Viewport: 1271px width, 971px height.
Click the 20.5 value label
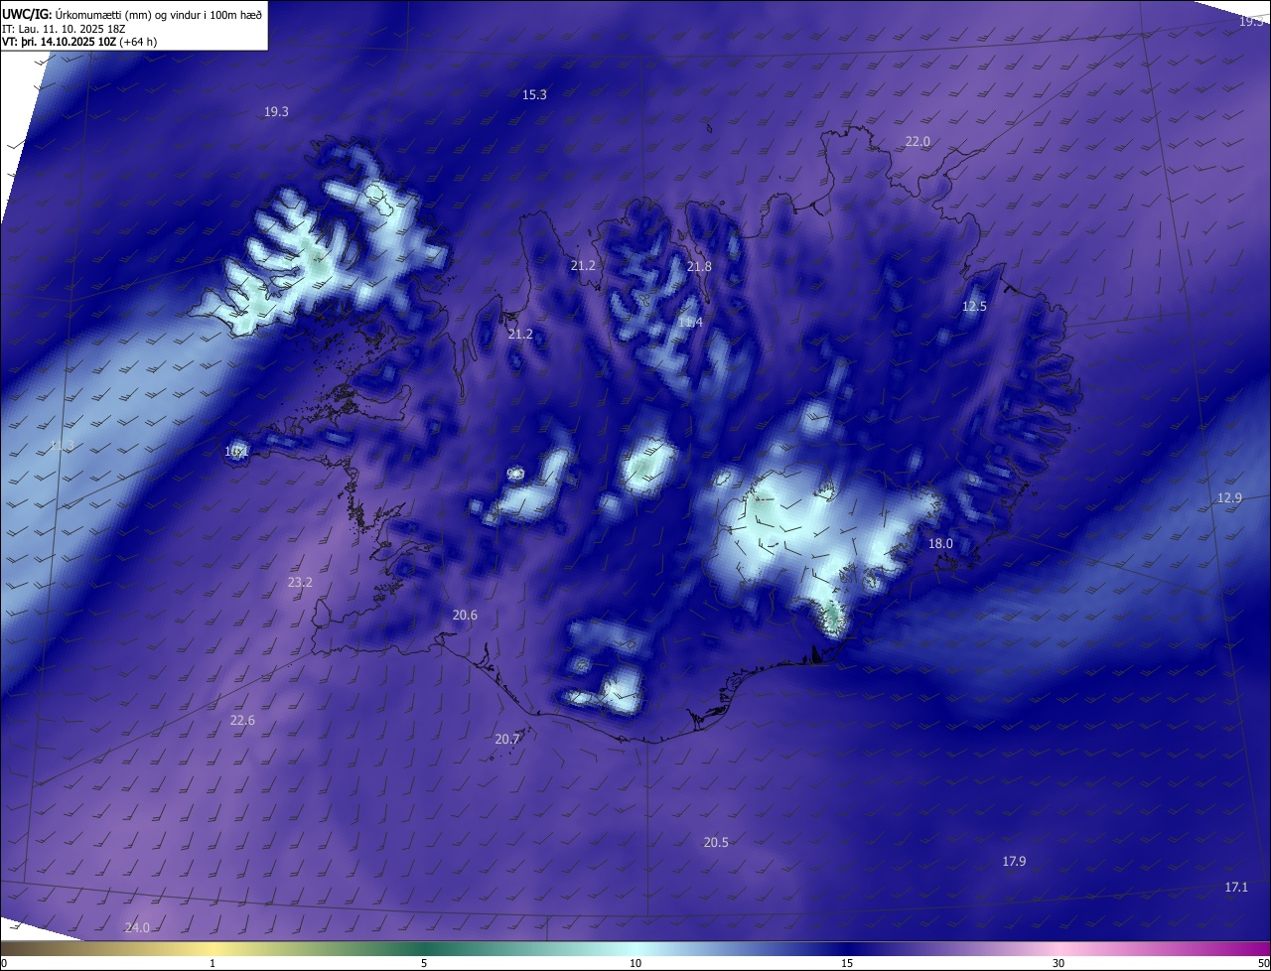point(716,843)
